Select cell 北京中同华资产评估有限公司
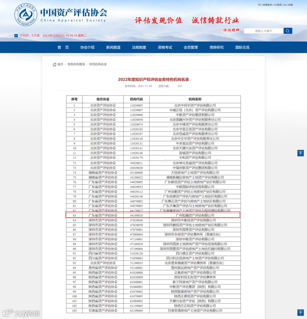 (x=195, y=105)
